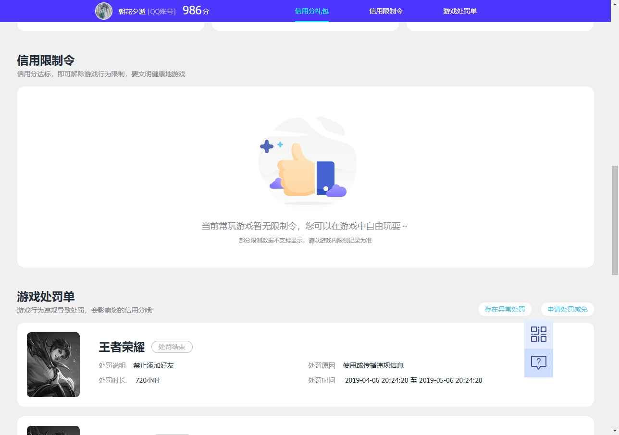Click the 王者荣耀 game title
The image size is (619, 435).
coord(122,347)
